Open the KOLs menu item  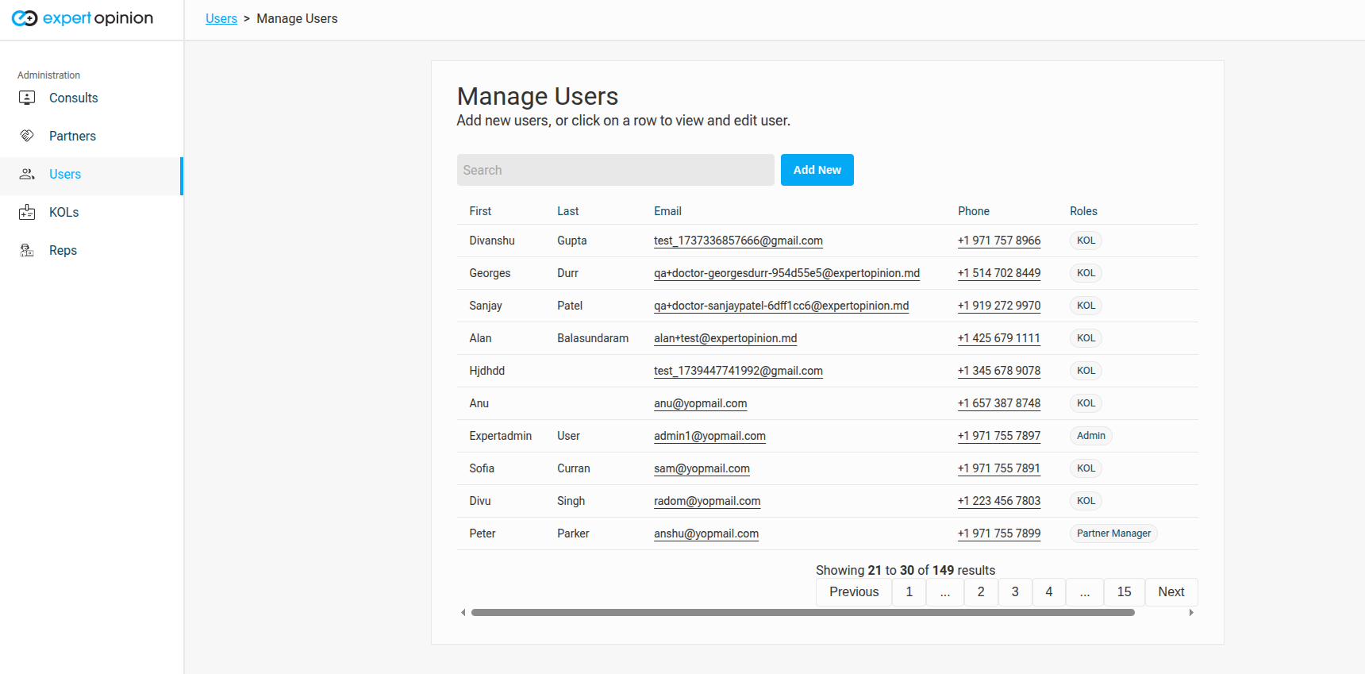tap(63, 212)
